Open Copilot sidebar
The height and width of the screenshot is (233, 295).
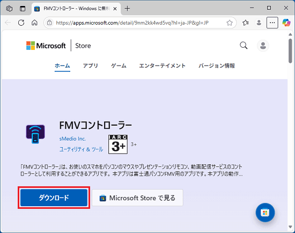pyautogui.click(x=286, y=23)
